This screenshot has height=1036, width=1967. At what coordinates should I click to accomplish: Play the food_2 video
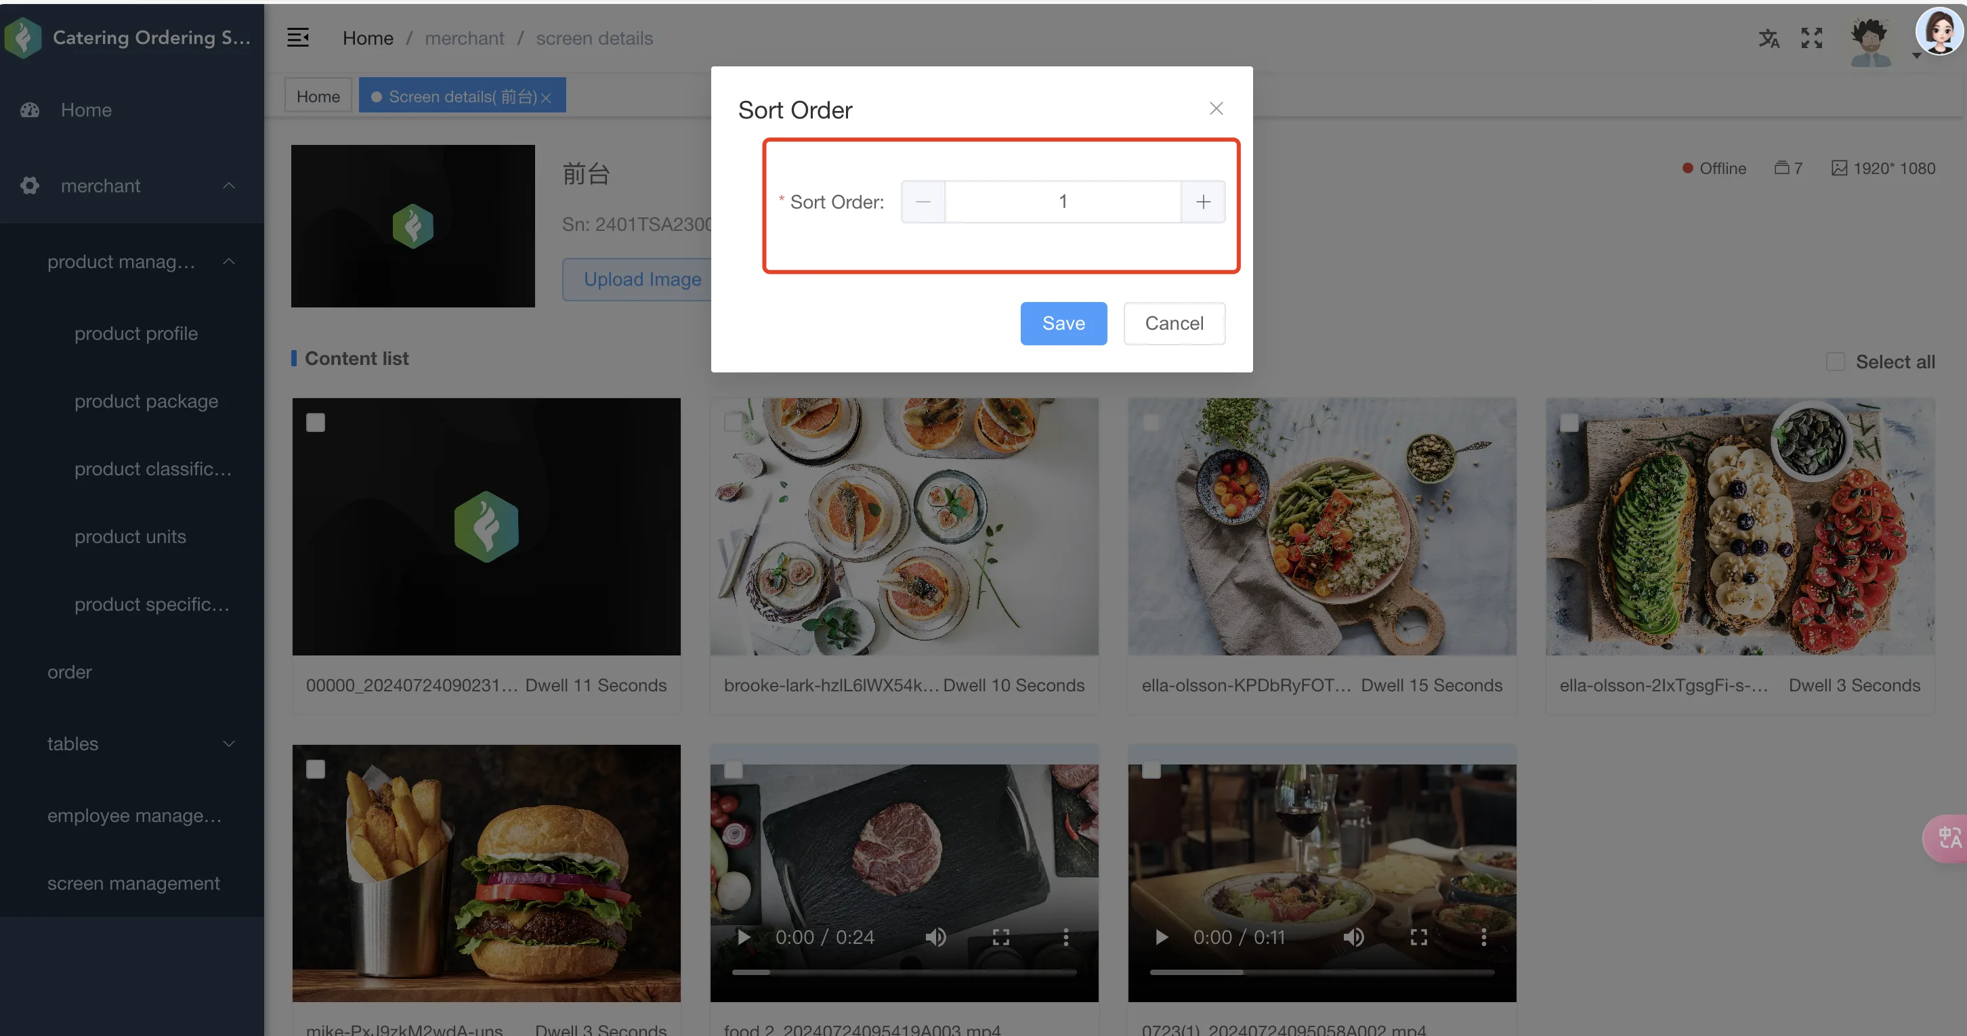[743, 936]
